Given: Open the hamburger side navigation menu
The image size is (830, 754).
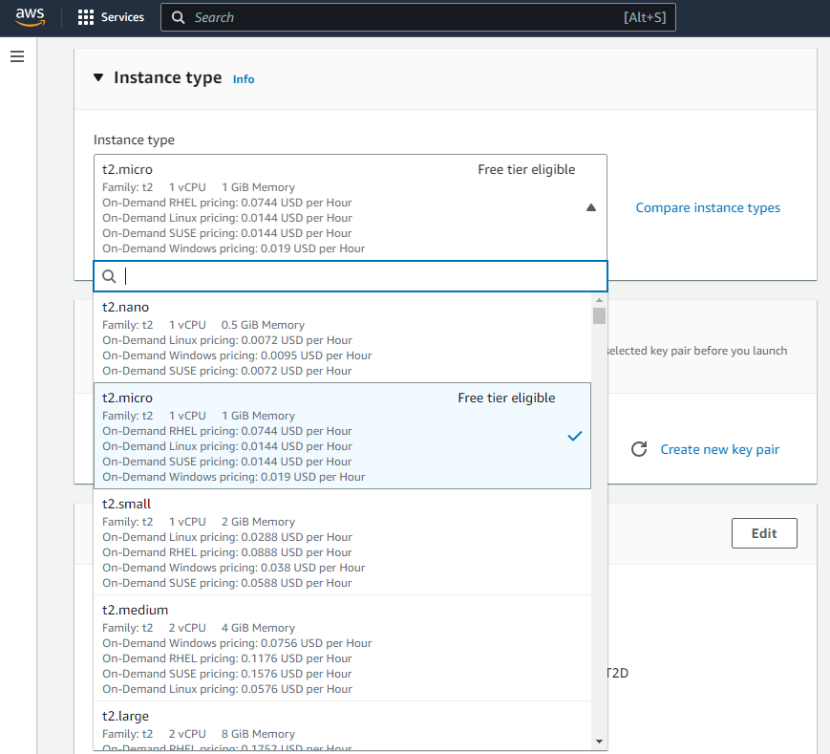Looking at the screenshot, I should (x=17, y=56).
